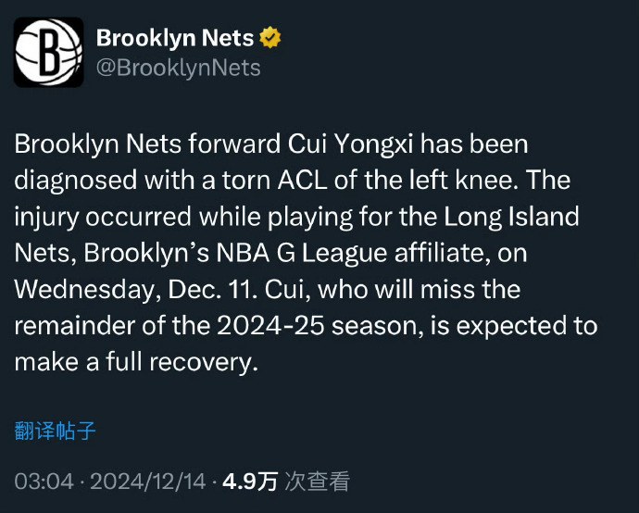Viewport: 639px width, 513px height.
Task: Open the Brooklyn Nets display name
Action: coord(175,38)
